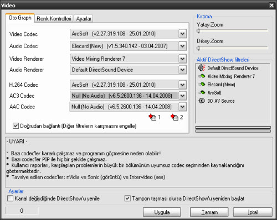Click the Dikey Zoom slider handle
277x220 pixels.
198,48
